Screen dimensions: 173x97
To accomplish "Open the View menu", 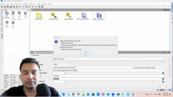I will coord(11,4).
